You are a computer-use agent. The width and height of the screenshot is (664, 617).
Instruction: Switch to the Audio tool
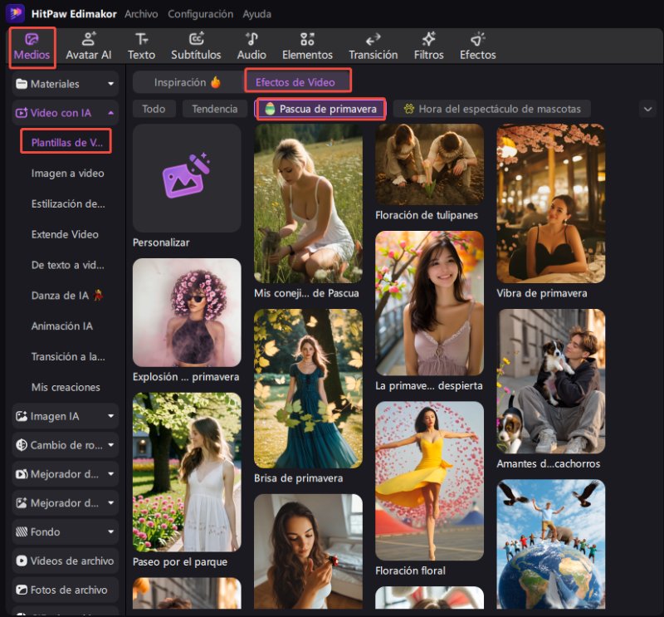tap(251, 47)
